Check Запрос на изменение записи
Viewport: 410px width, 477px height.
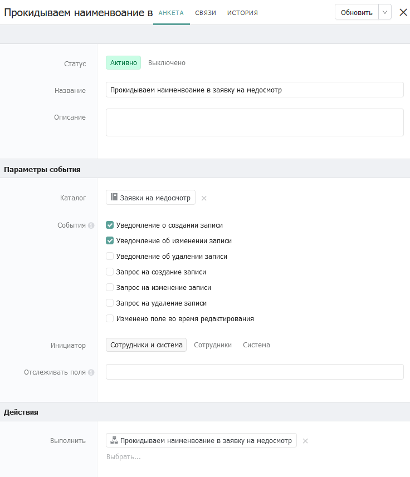(110, 288)
